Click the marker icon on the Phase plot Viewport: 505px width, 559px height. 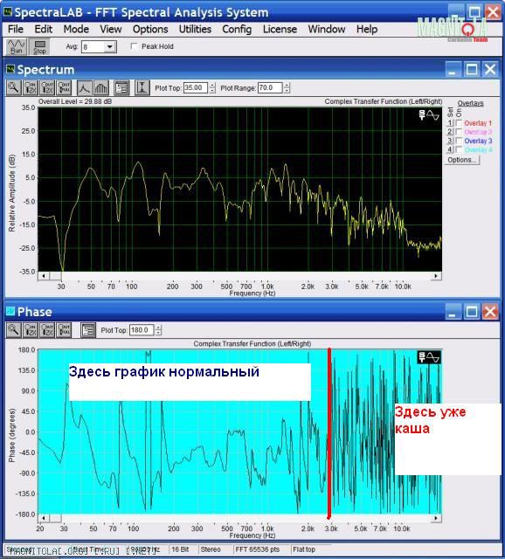pos(429,357)
